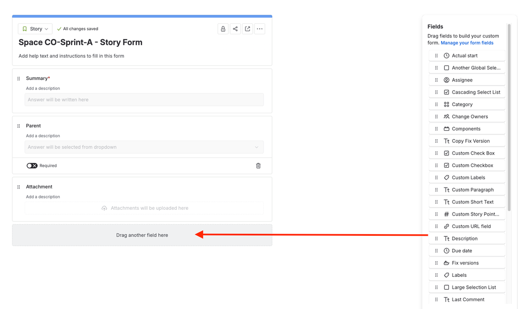Screen dimensions: 518x309
Task: Click drag handle of Description field
Action: pyautogui.click(x=437, y=238)
